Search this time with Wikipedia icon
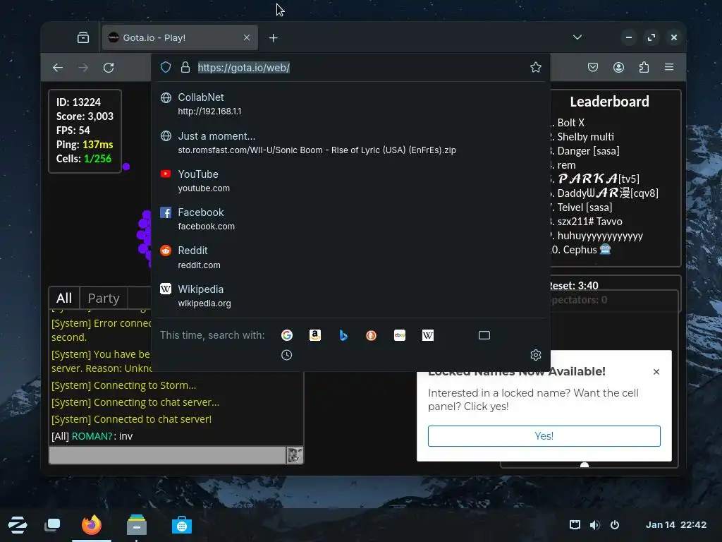 [428, 335]
